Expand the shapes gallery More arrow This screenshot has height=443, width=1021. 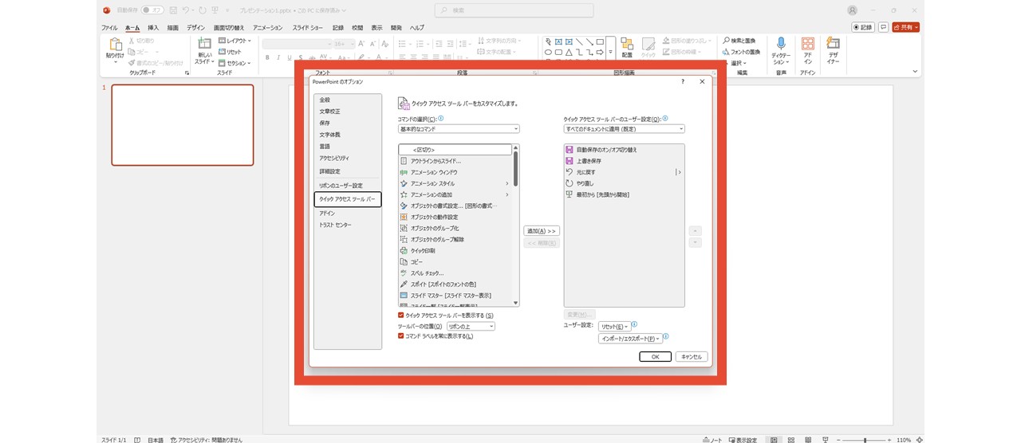point(610,52)
